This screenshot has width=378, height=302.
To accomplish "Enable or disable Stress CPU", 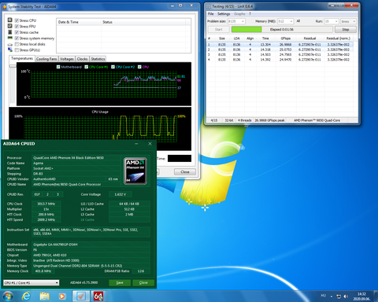I will point(17,20).
